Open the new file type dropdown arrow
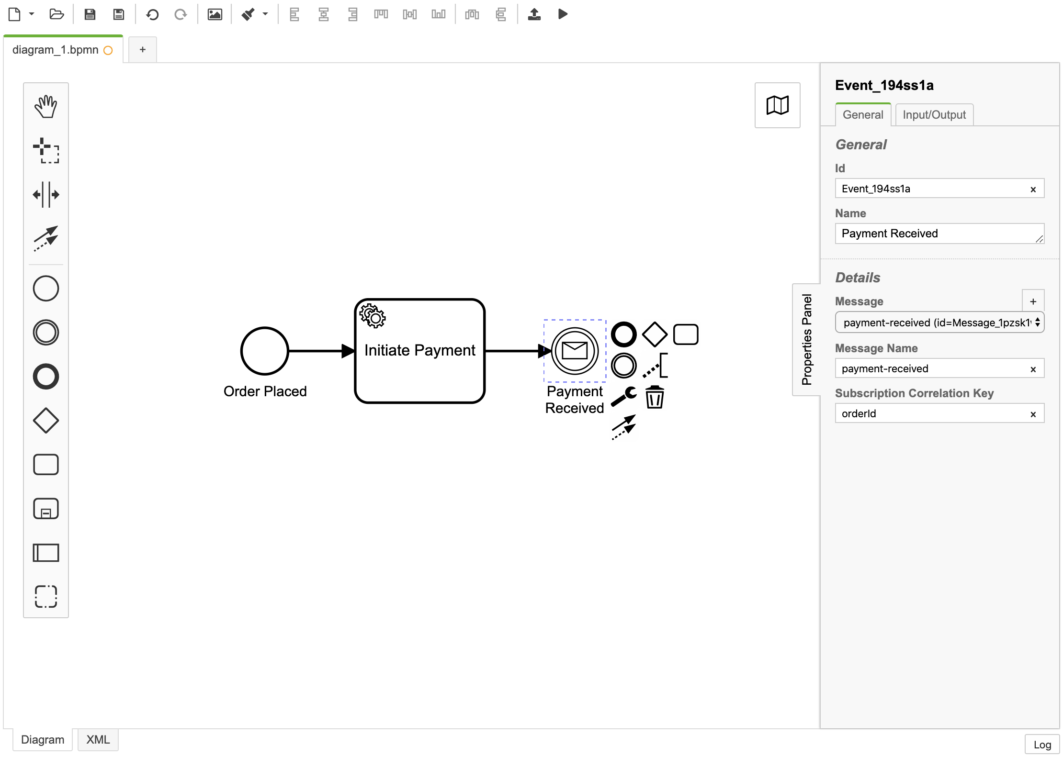The image size is (1063, 757). tap(32, 14)
